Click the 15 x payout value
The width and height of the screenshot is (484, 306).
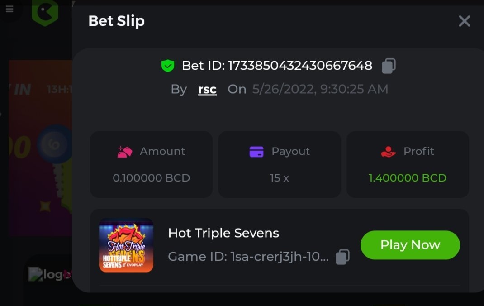click(279, 178)
